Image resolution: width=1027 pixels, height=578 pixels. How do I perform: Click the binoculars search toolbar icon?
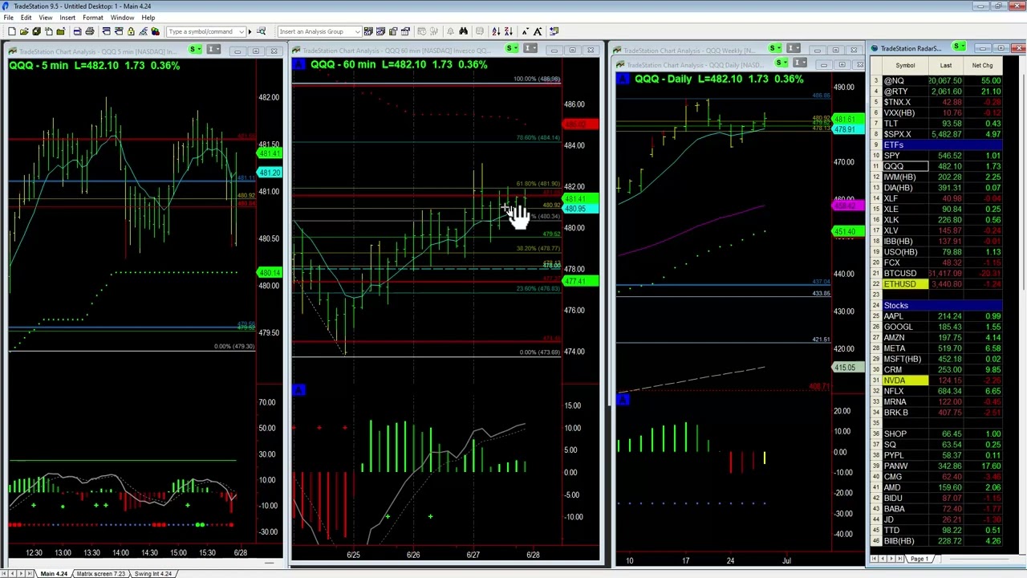coord(463,31)
